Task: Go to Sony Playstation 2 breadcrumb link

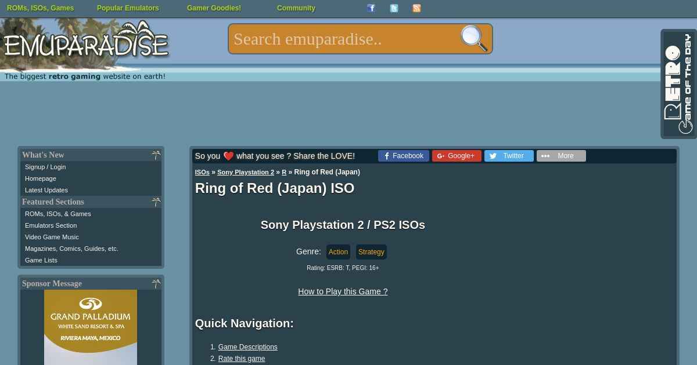Action: [x=246, y=172]
